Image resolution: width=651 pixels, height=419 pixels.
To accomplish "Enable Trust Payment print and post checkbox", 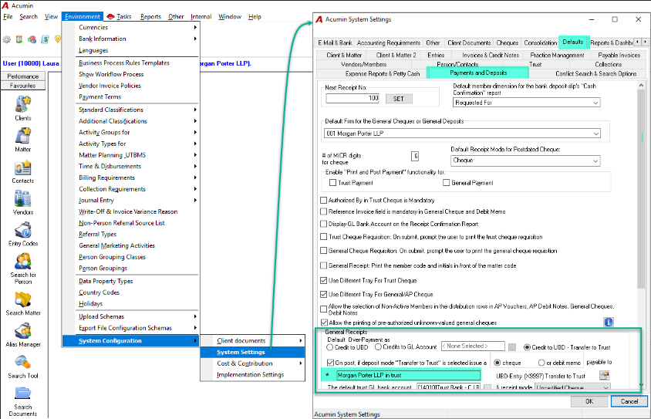I will coord(332,182).
